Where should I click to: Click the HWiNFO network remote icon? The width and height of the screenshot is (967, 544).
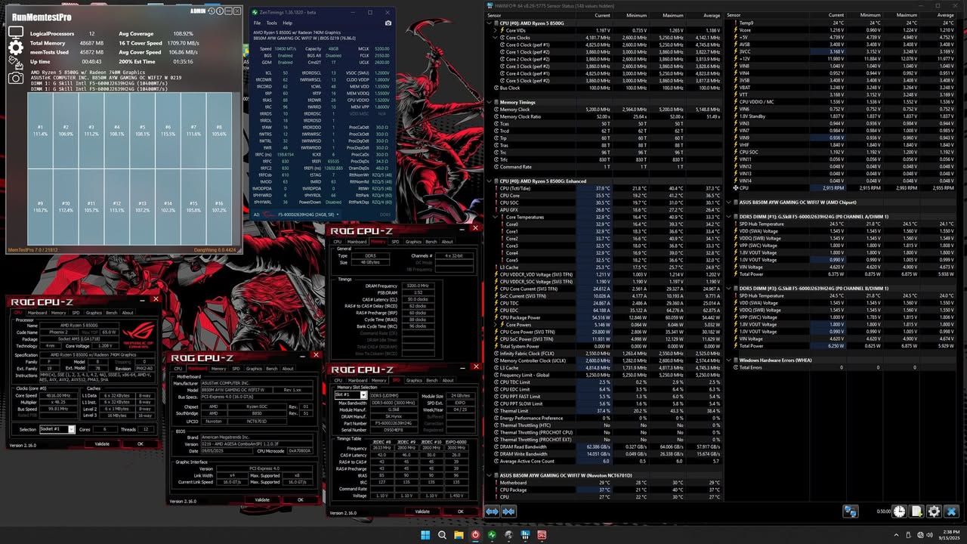(x=851, y=512)
